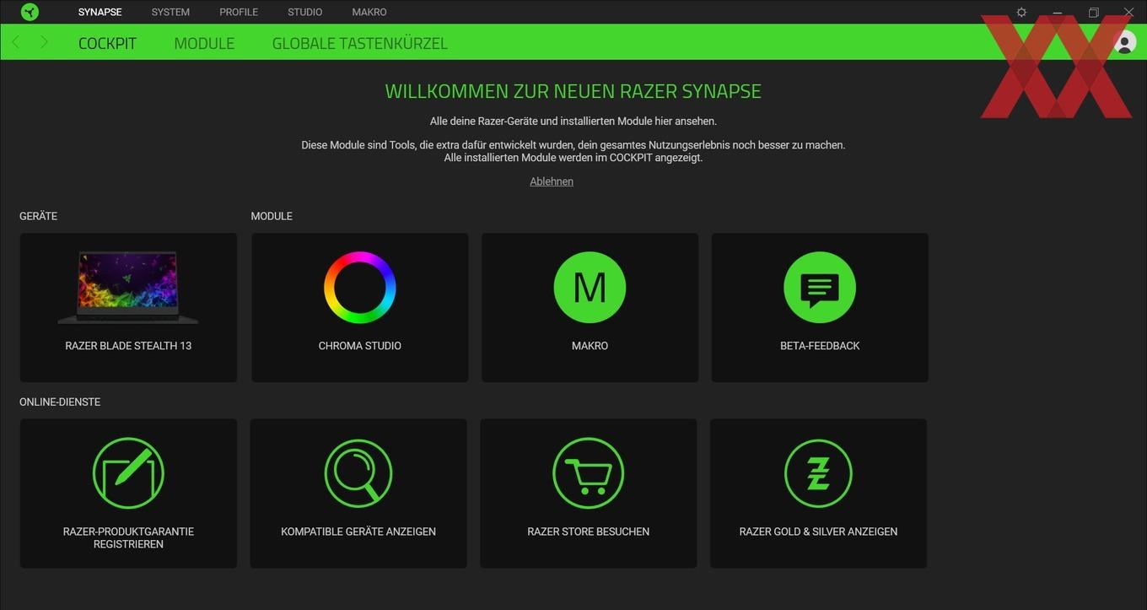Click the MAKRO card label
The image size is (1147, 610).
point(590,346)
